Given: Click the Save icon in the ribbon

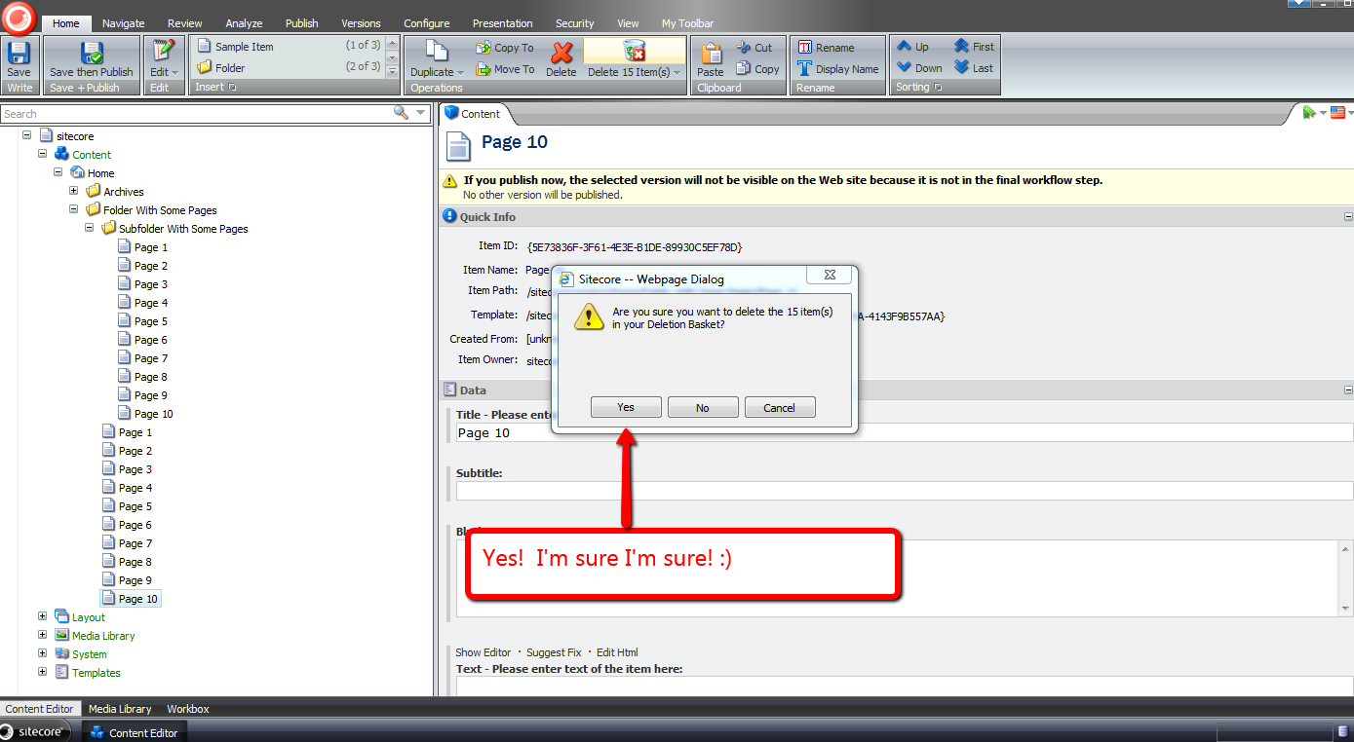Looking at the screenshot, I should pos(19,55).
